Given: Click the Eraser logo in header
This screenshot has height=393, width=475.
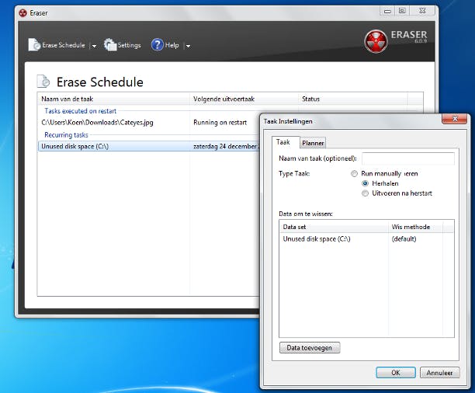Looking at the screenshot, I should pos(376,41).
